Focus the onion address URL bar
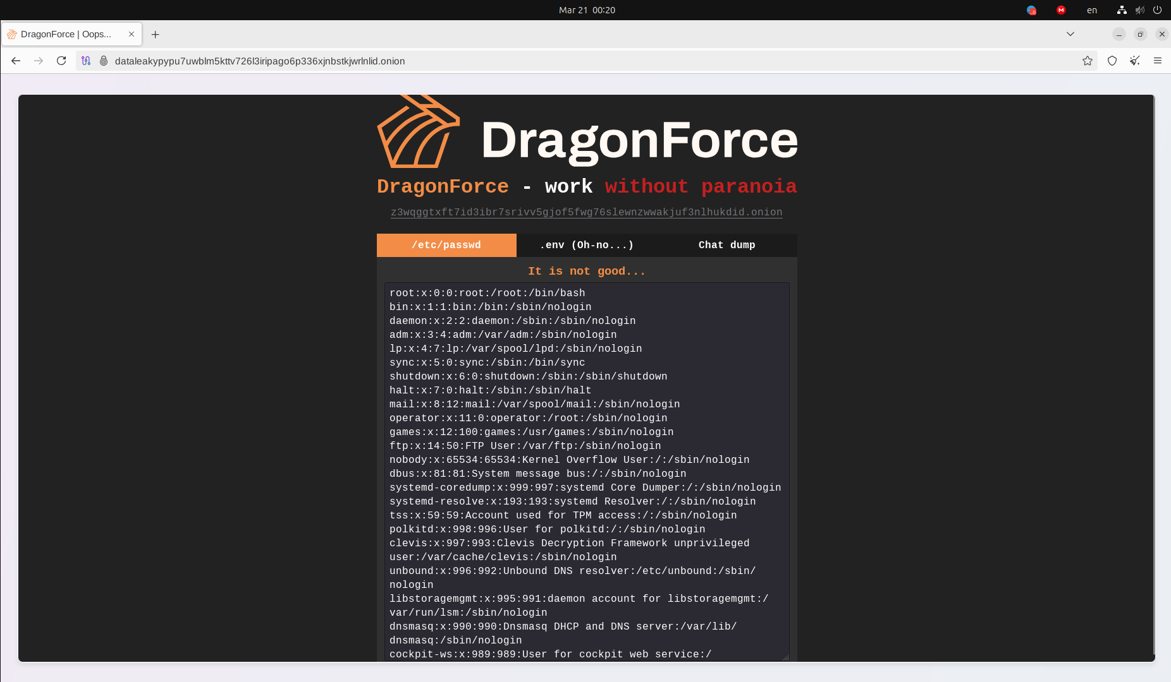The width and height of the screenshot is (1171, 682). click(x=588, y=61)
